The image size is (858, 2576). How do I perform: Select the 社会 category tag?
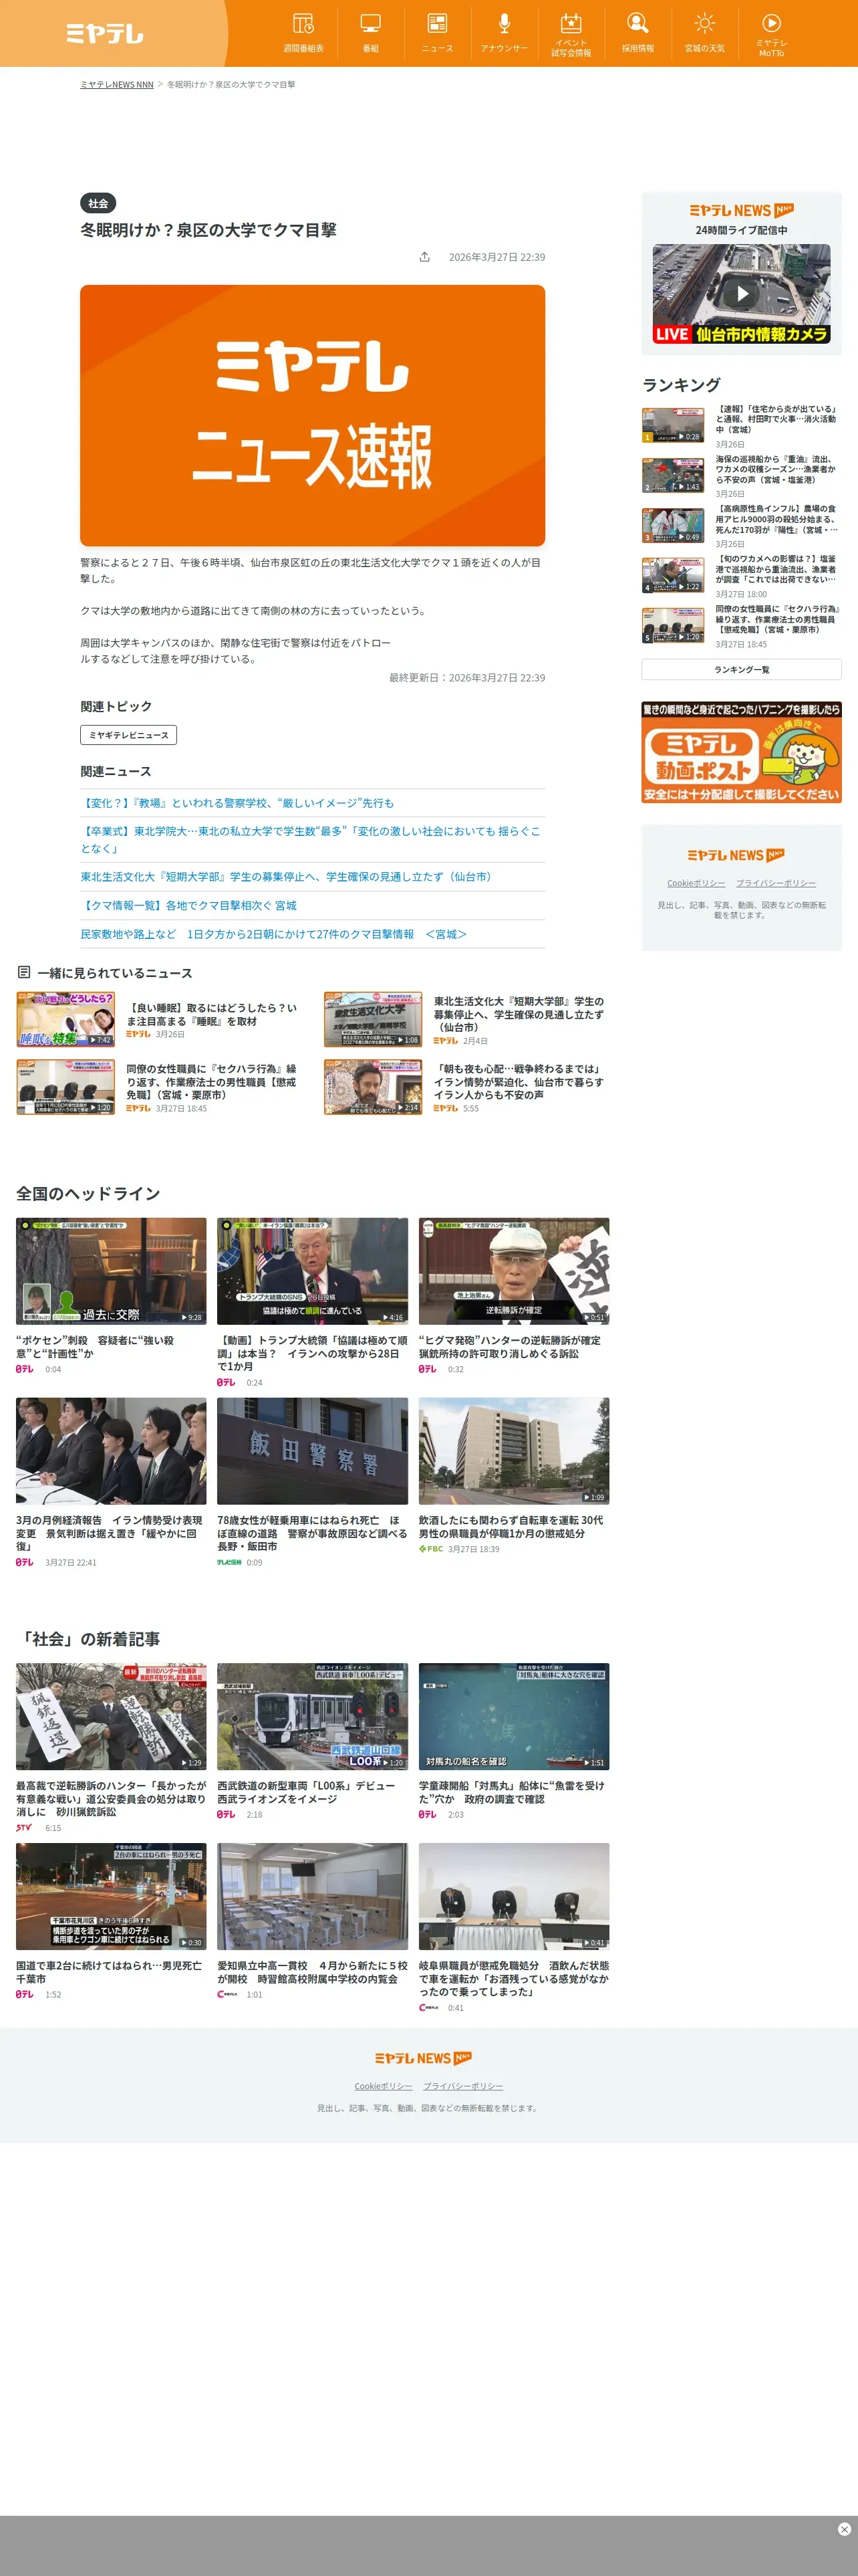tap(98, 203)
